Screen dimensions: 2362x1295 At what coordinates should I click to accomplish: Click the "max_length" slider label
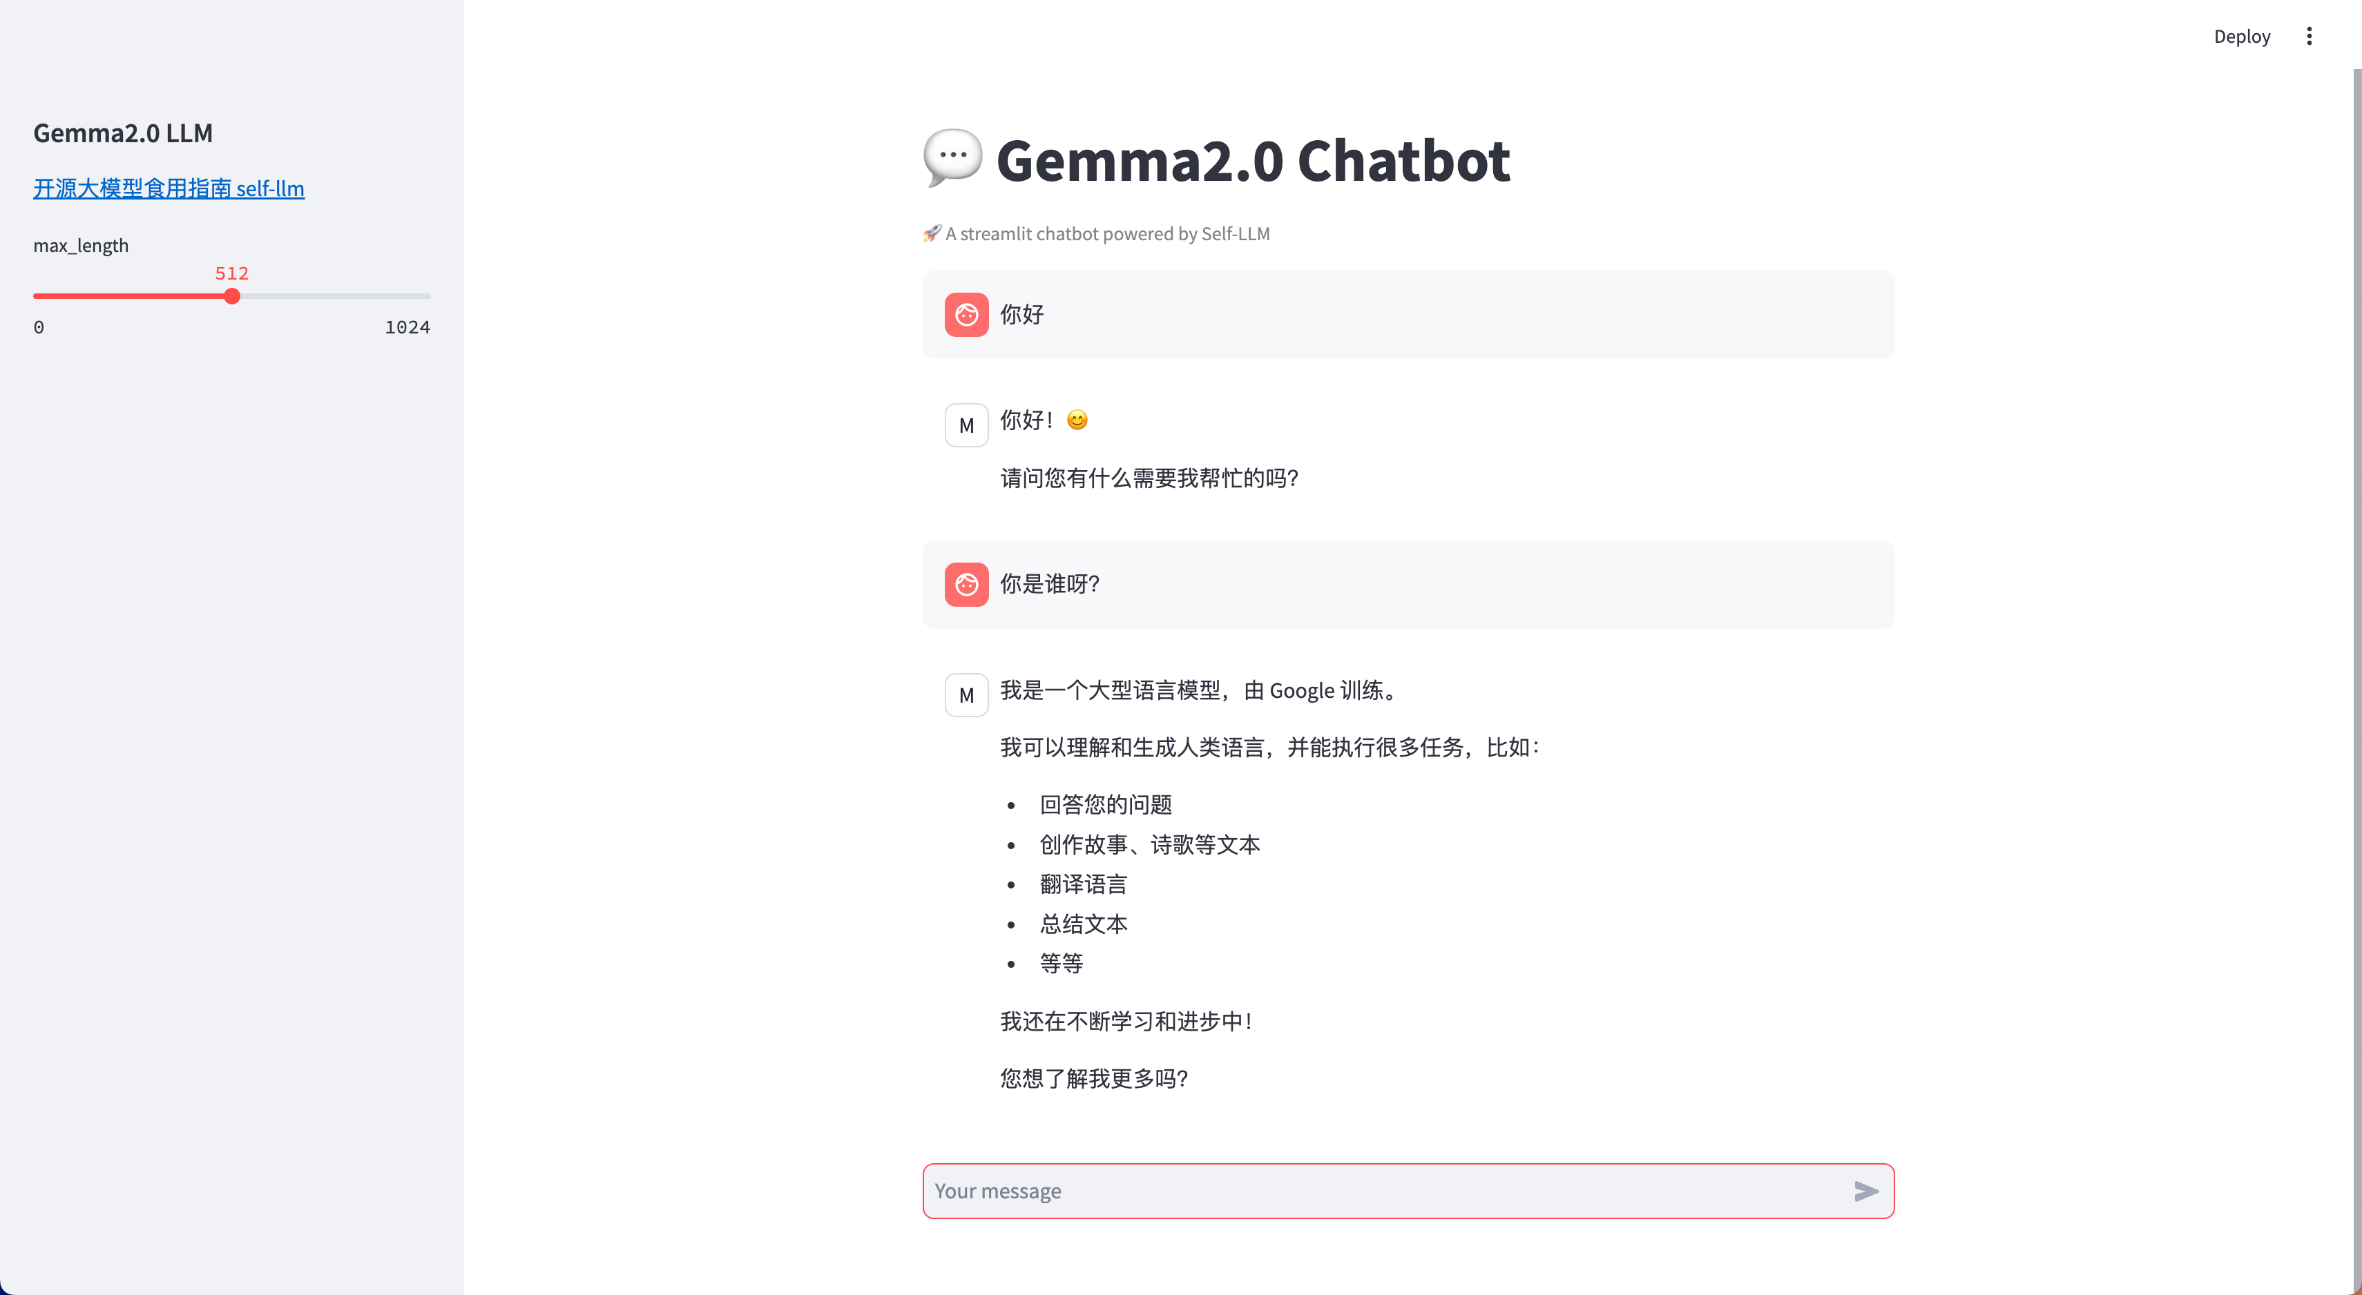click(x=81, y=244)
